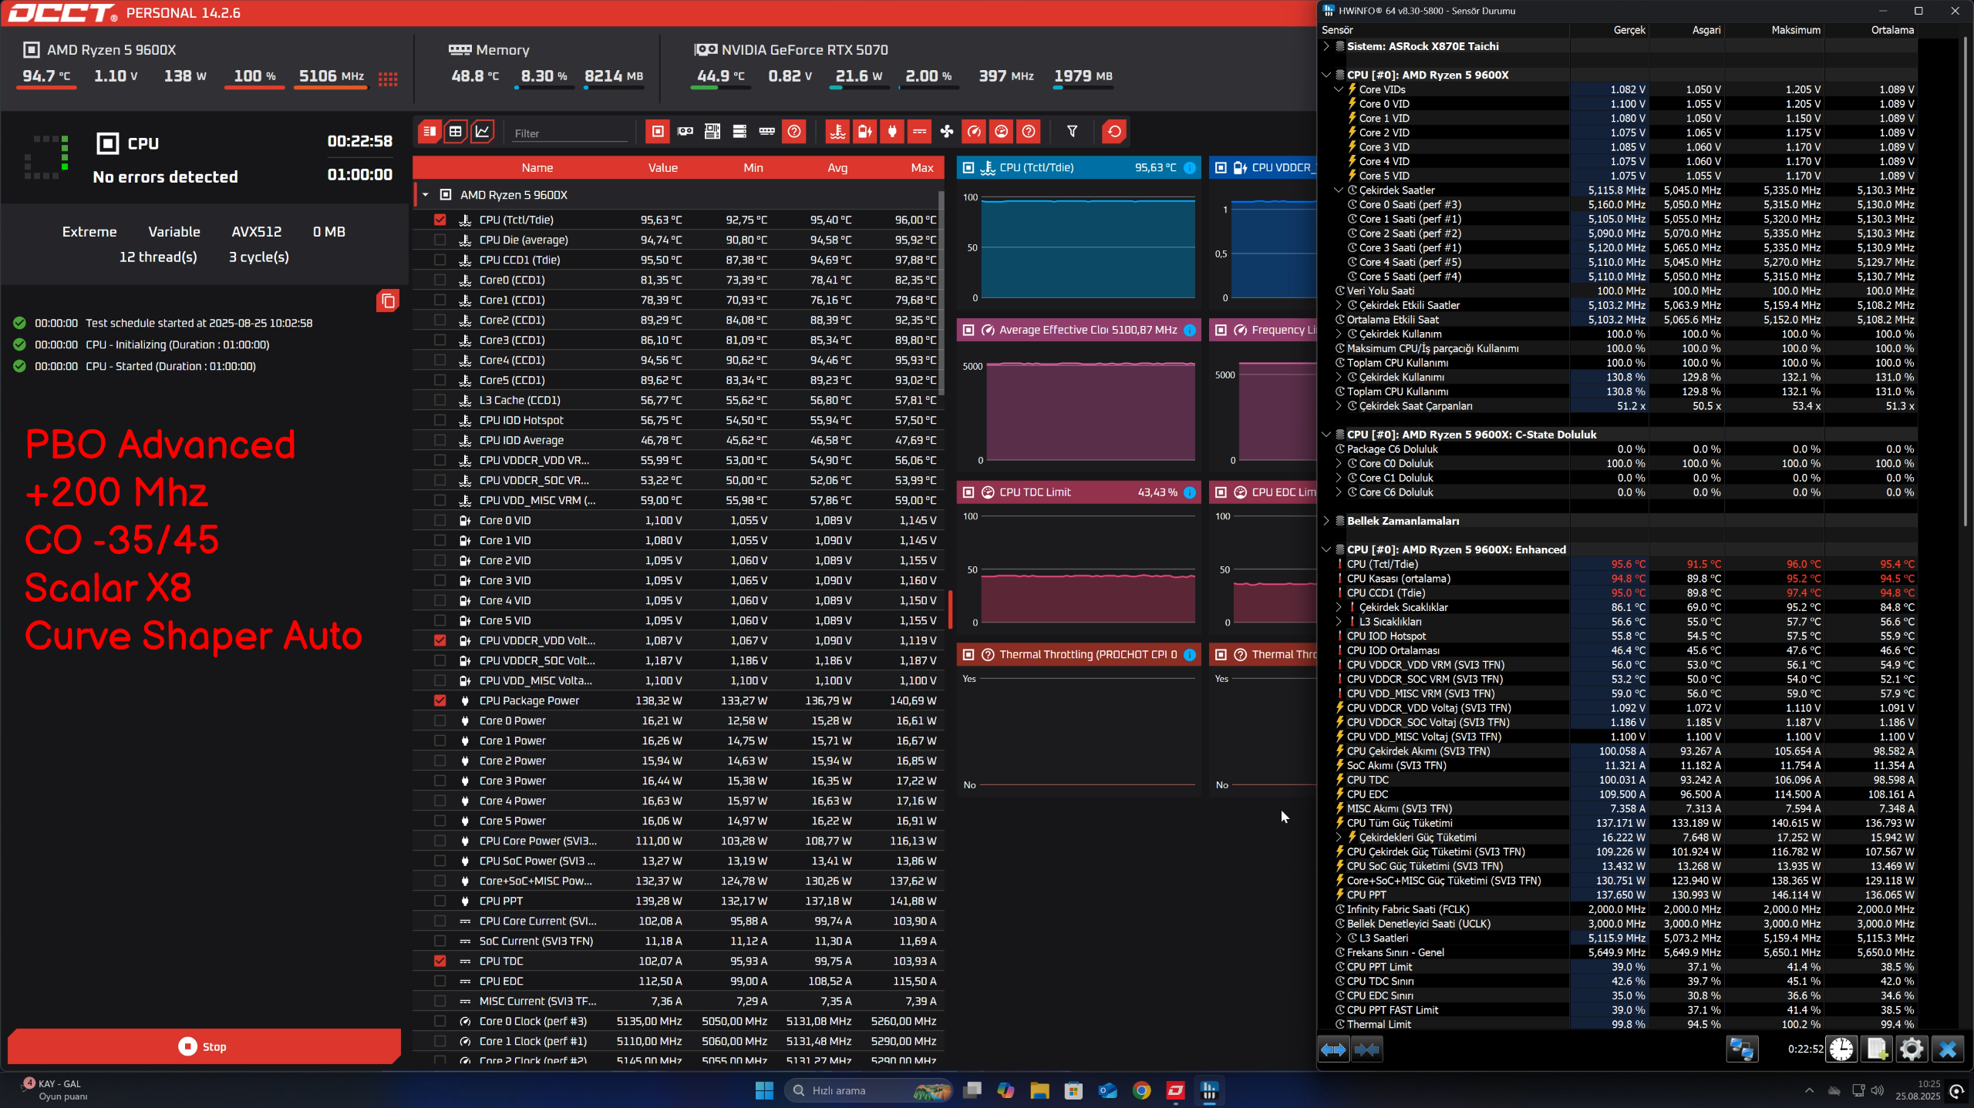Start HWiNFO sensor logging to file
The image size is (1974, 1108).
[x=1877, y=1049]
